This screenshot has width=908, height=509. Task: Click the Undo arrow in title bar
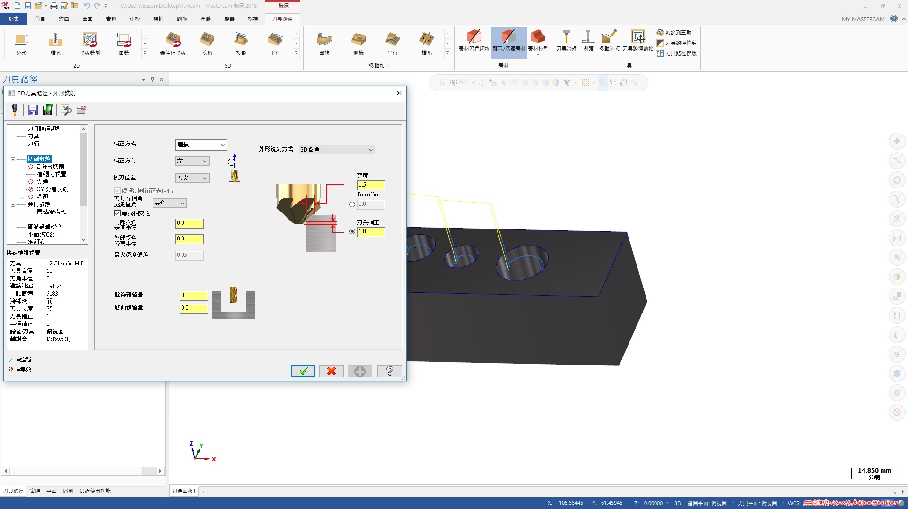pyautogui.click(x=87, y=6)
